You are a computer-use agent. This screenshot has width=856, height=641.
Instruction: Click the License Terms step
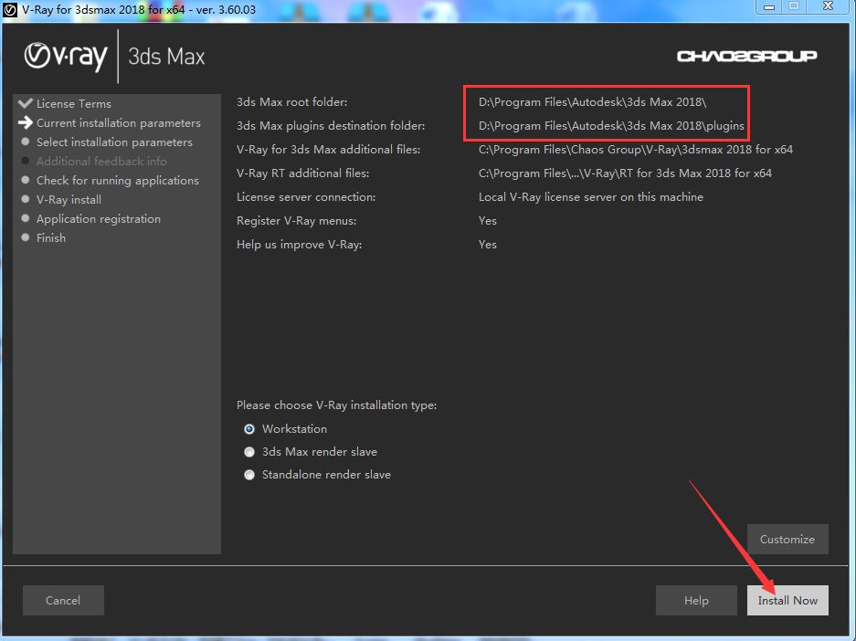74,104
